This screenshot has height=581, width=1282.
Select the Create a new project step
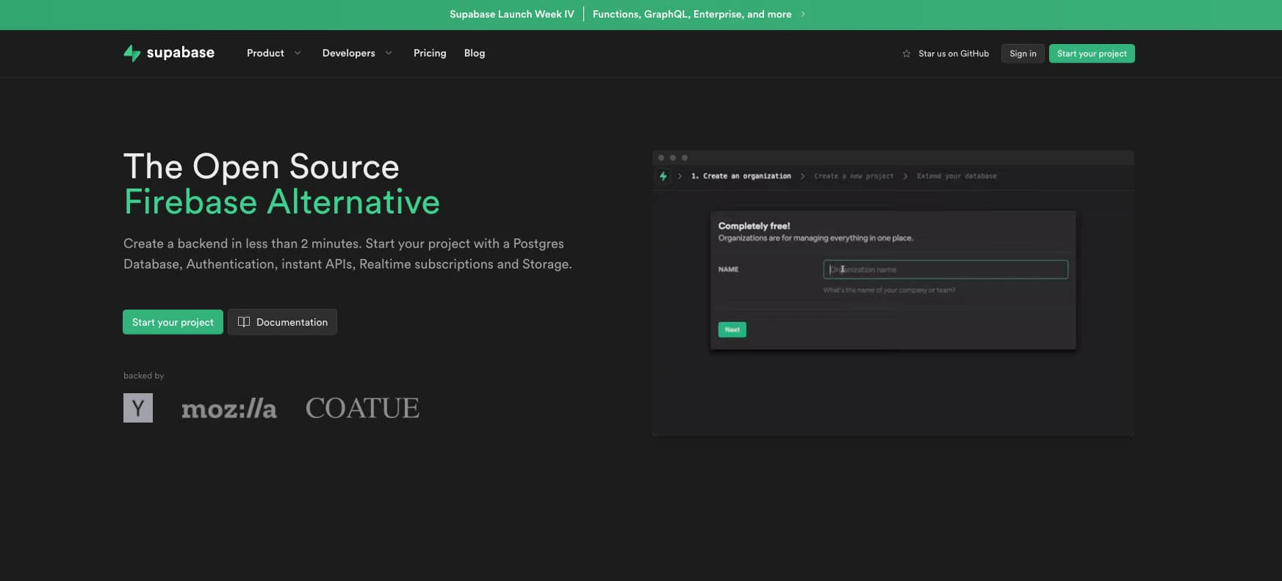[854, 176]
